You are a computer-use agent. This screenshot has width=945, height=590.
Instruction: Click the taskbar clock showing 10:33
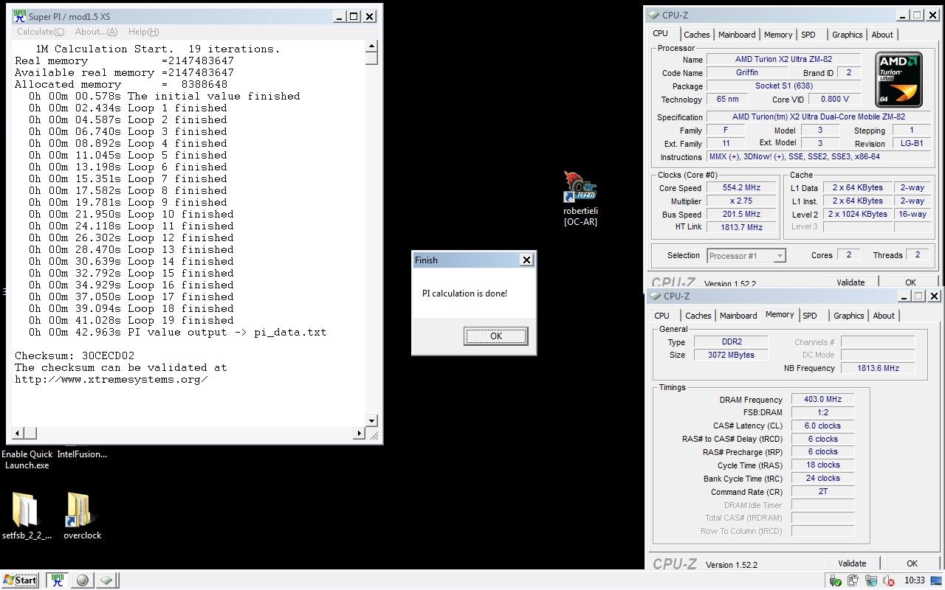[914, 580]
